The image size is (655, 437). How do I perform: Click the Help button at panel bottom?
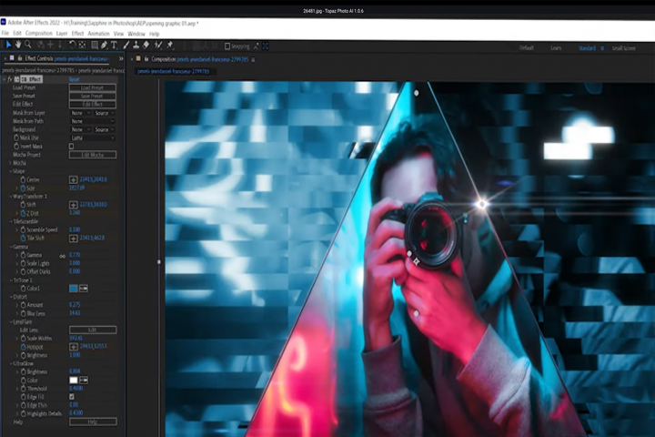[x=93, y=422]
